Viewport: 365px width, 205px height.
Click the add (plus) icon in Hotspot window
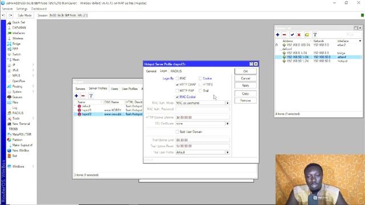[x=76, y=96]
